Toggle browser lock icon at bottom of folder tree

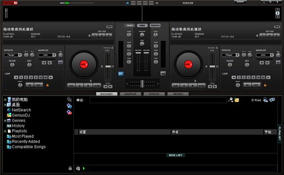(70, 168)
